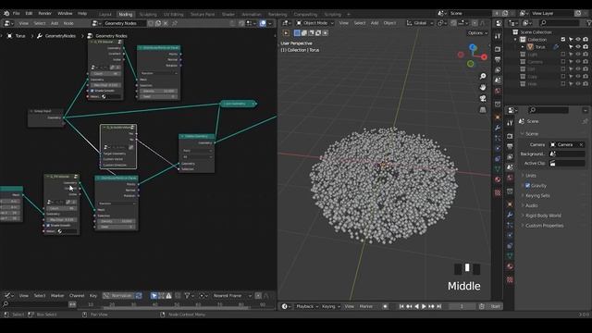Toggle the Gravity checkbox in Scene properties

pos(527,185)
